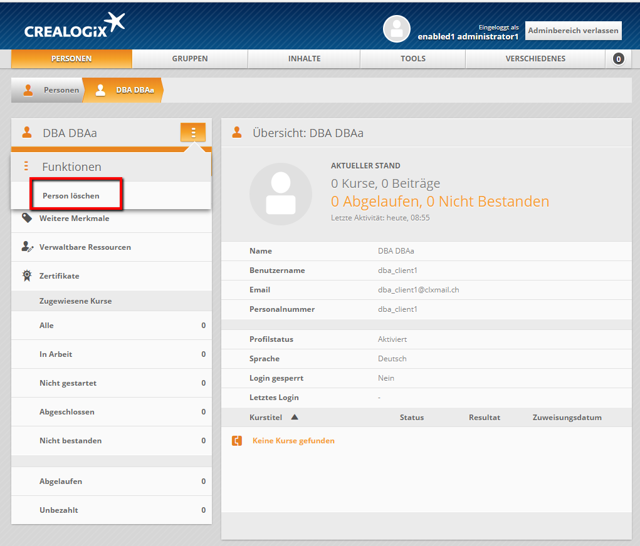The width and height of the screenshot is (640, 546).
Task: Click the Weitere Merkmale tag icon
Action: click(x=27, y=218)
